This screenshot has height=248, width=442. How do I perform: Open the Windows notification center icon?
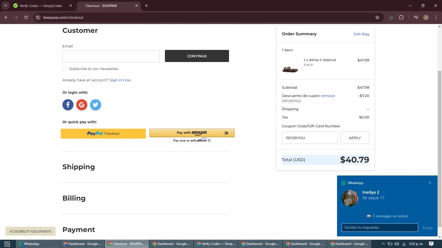click(431, 244)
